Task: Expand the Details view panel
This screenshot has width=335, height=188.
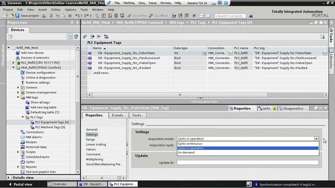Action: [x=8, y=178]
